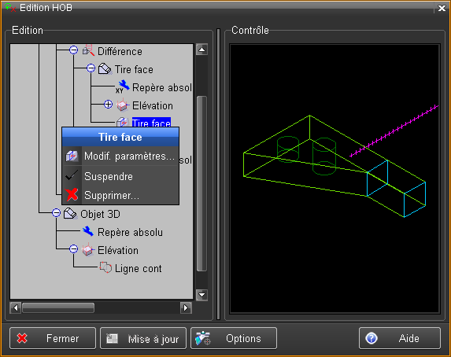Click the Mise à jour button

[x=143, y=338]
